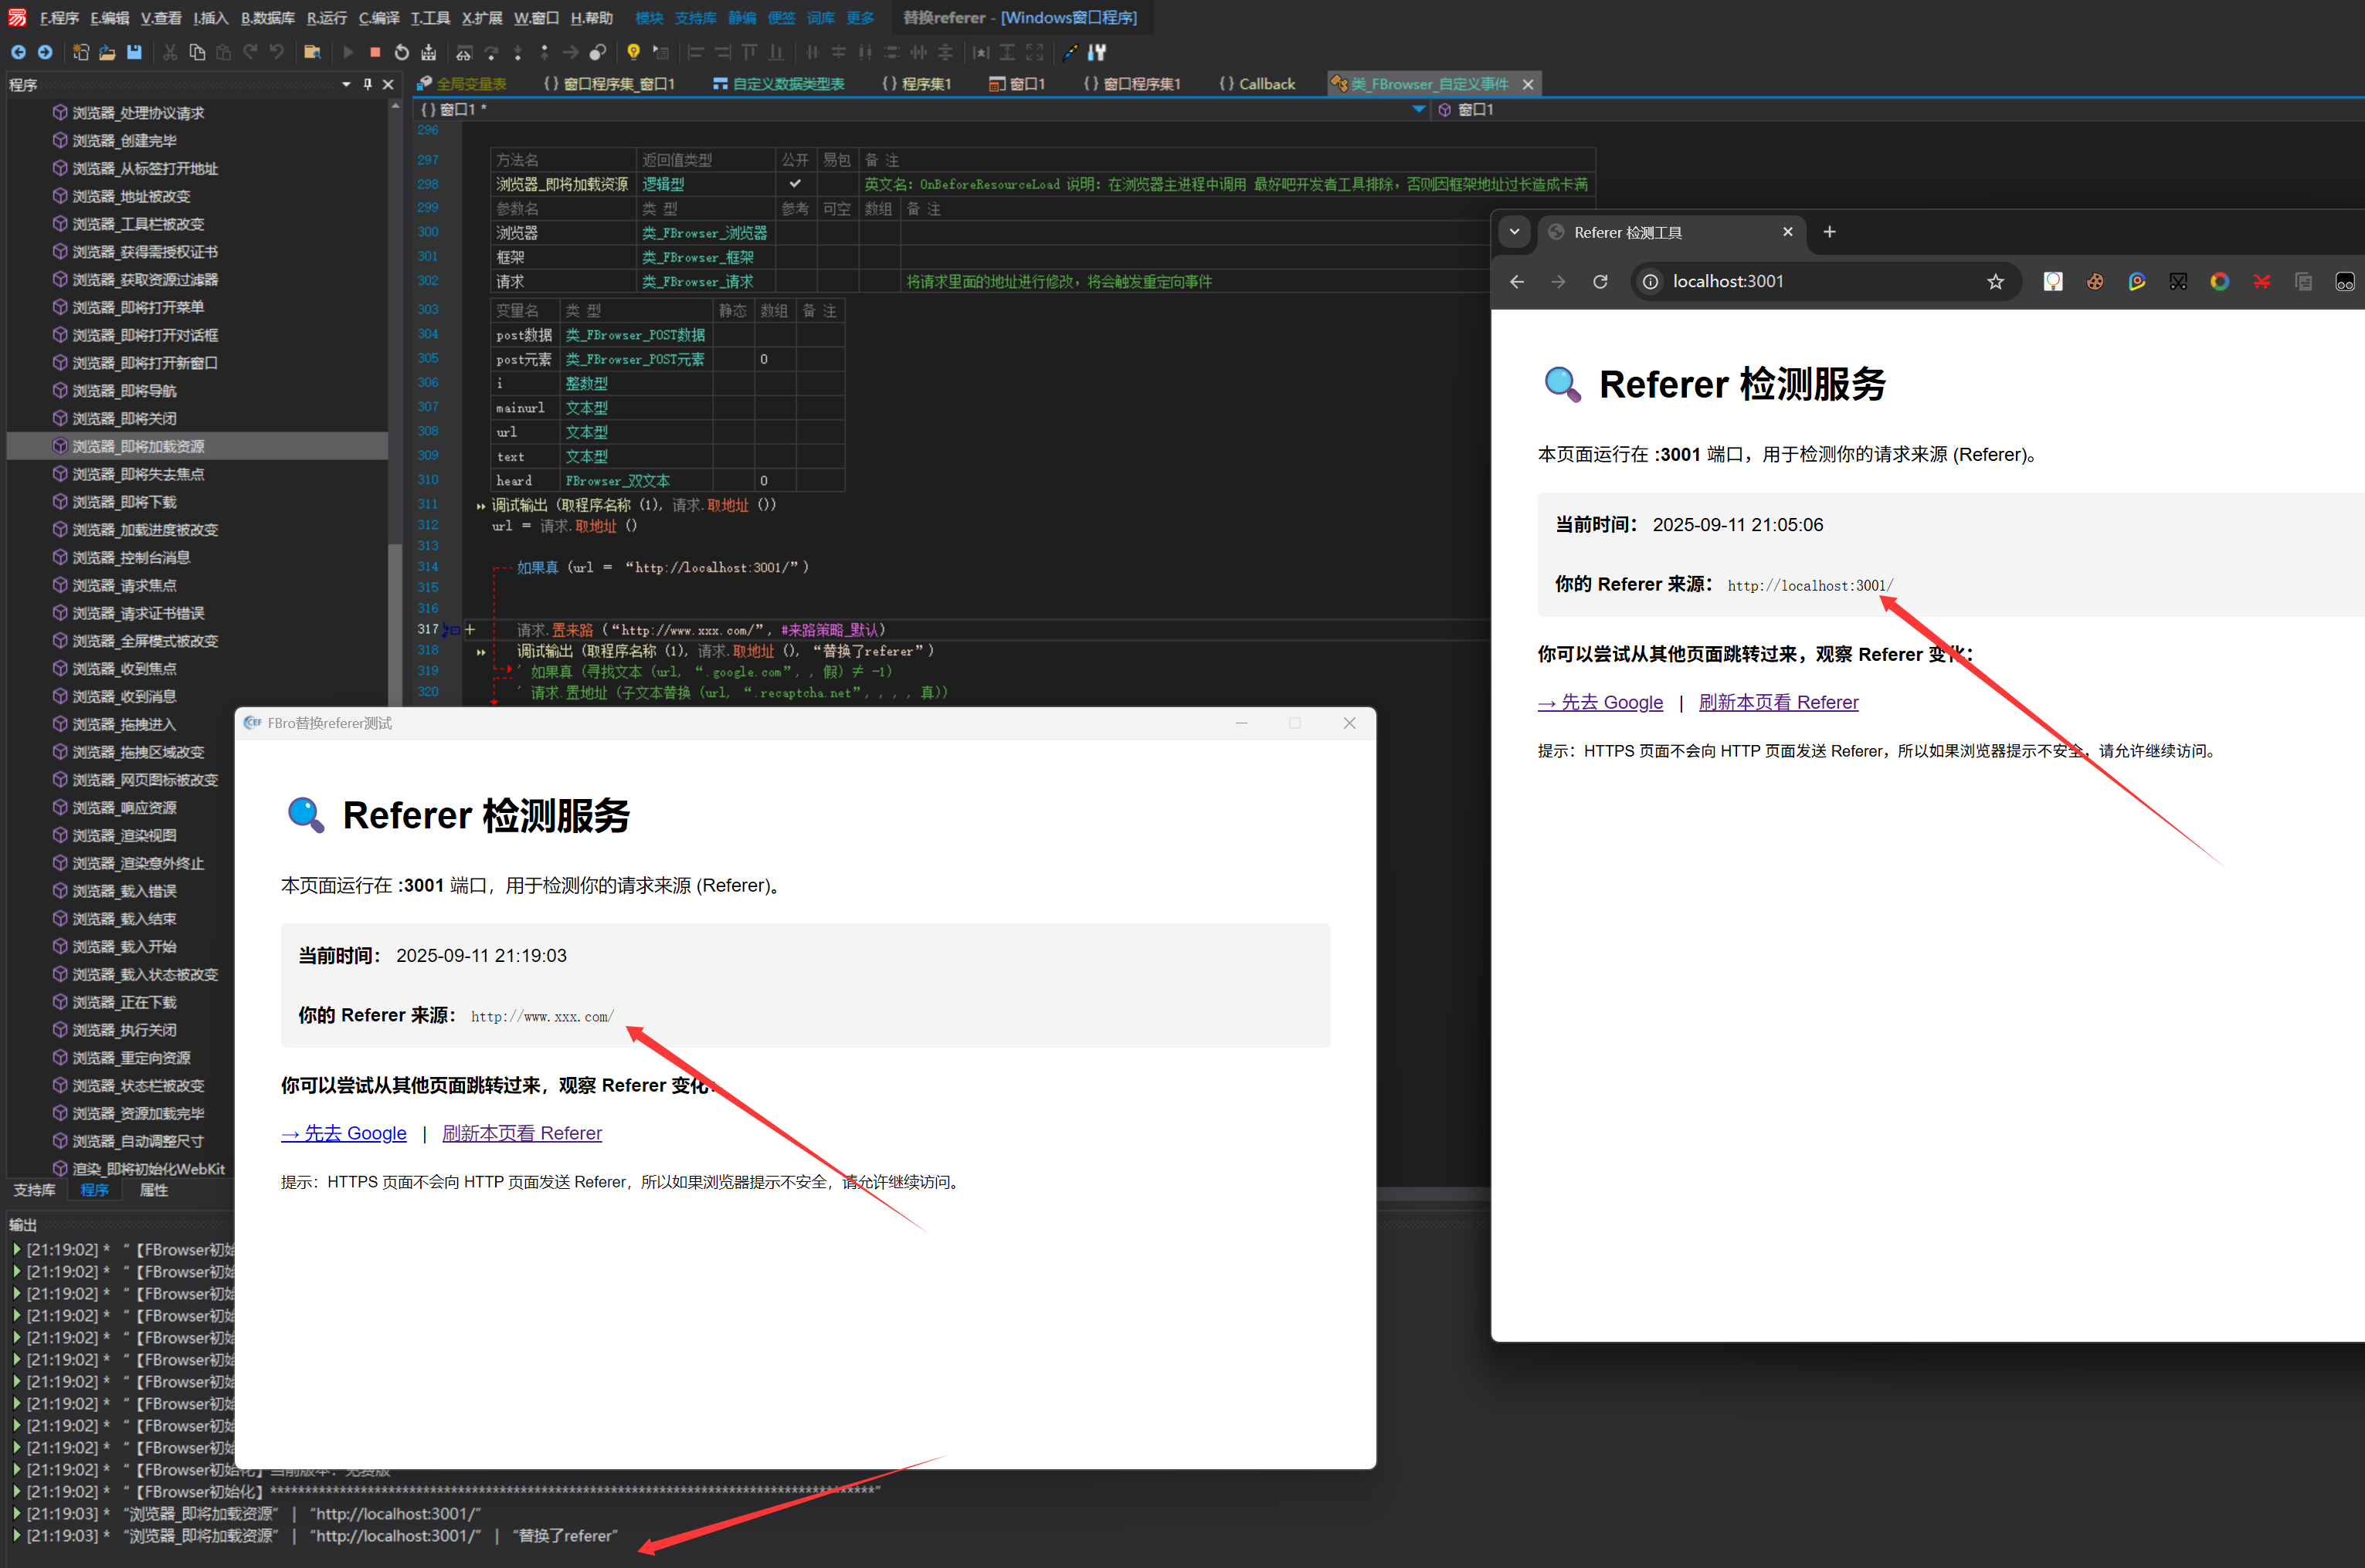Click the save floppy disk toolbar icon
The height and width of the screenshot is (1568, 2365).
click(134, 52)
